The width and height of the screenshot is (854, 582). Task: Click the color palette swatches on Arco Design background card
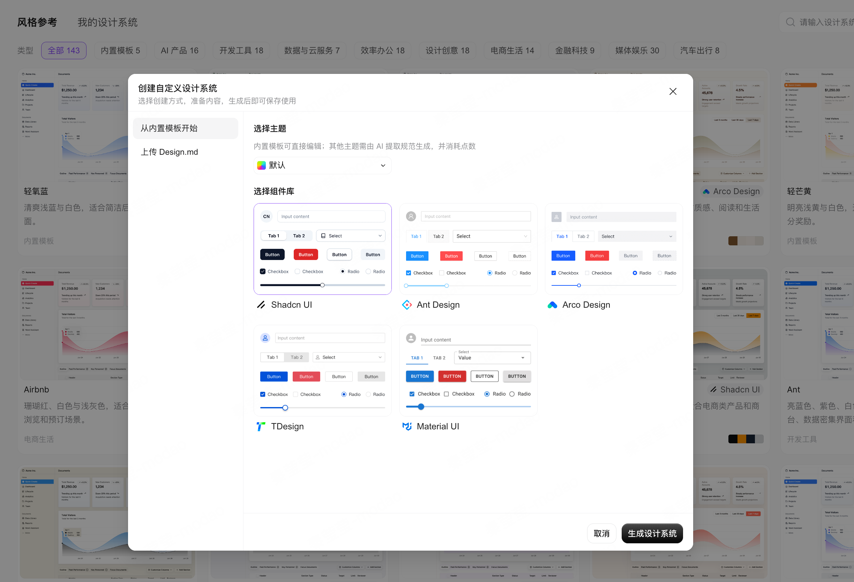click(x=746, y=241)
